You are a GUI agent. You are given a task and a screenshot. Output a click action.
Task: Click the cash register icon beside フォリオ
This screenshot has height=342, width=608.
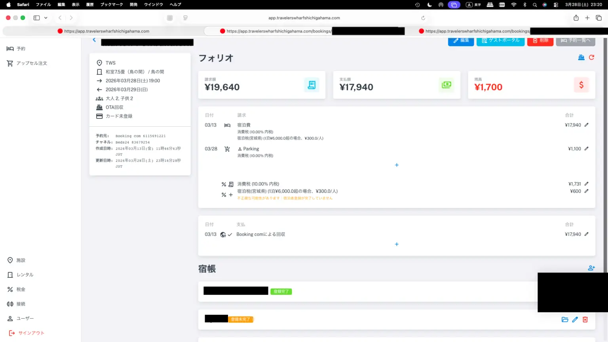[x=581, y=57]
